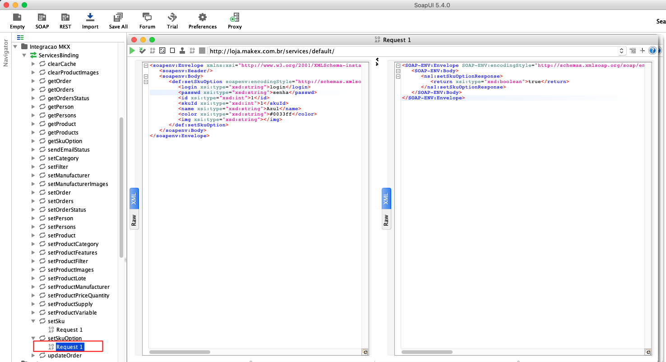Select XML tab in response panel
This screenshot has height=362, width=666.
coord(386,199)
